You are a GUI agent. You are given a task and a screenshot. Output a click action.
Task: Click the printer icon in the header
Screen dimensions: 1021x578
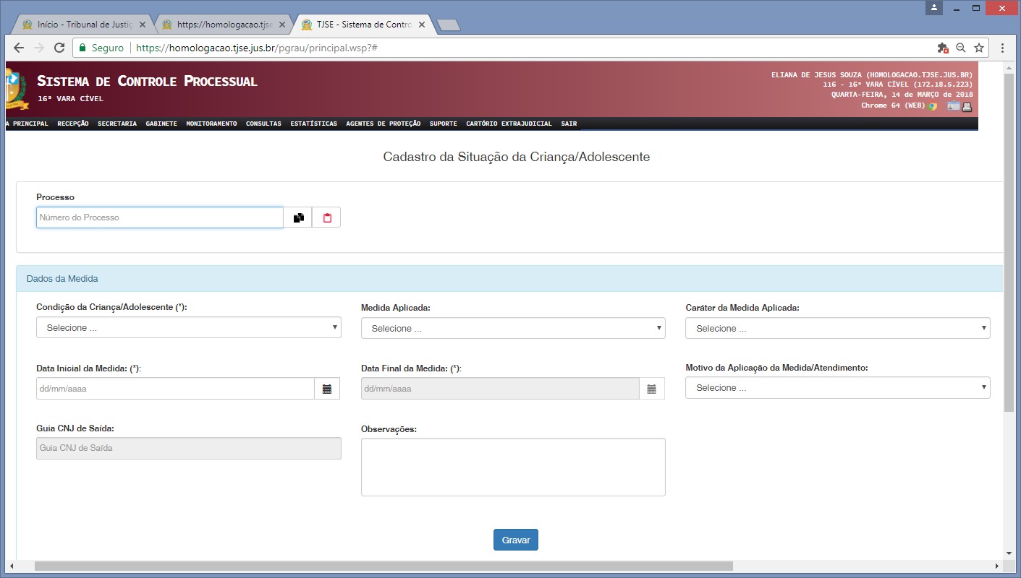tap(967, 106)
